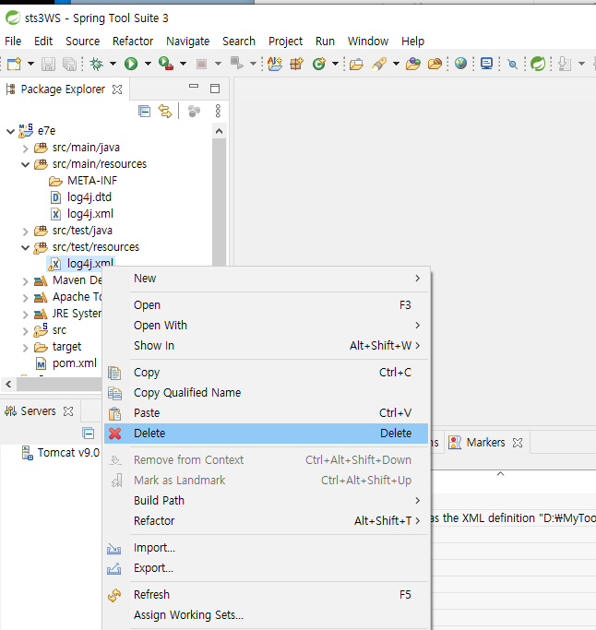Viewport: 596px width, 630px height.
Task: Open Package Explorer View Menu dots
Action: 218,111
